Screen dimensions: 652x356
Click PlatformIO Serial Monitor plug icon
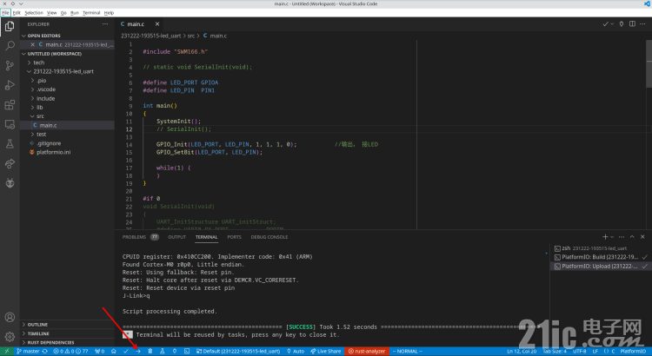175,351
